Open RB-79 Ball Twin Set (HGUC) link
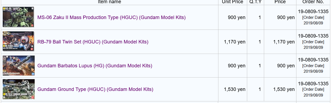Image resolution: width=333 pixels, height=103 pixels. point(93,42)
